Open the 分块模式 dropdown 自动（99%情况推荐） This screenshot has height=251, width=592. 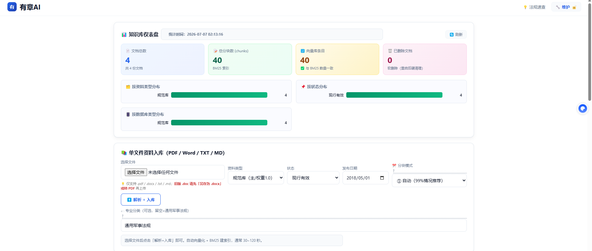pyautogui.click(x=430, y=181)
